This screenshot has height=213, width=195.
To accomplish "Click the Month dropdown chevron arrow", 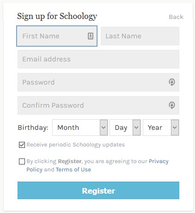I will (104, 128).
